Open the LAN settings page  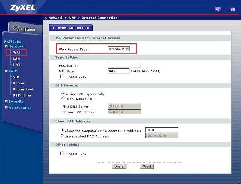(16, 59)
